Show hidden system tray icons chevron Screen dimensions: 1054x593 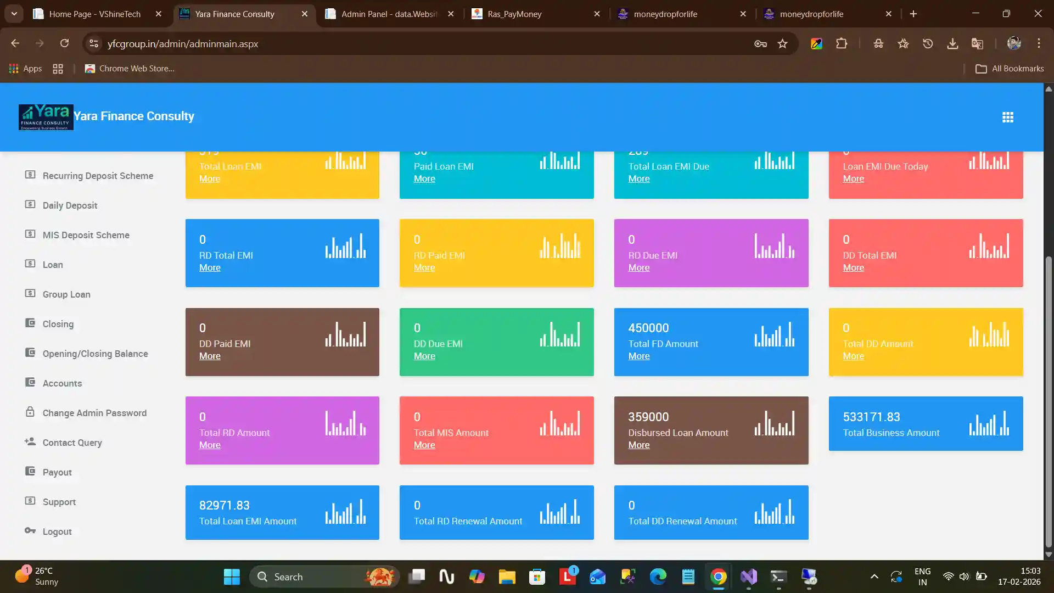pos(874,577)
